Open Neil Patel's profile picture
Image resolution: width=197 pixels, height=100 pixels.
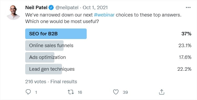click(13, 12)
